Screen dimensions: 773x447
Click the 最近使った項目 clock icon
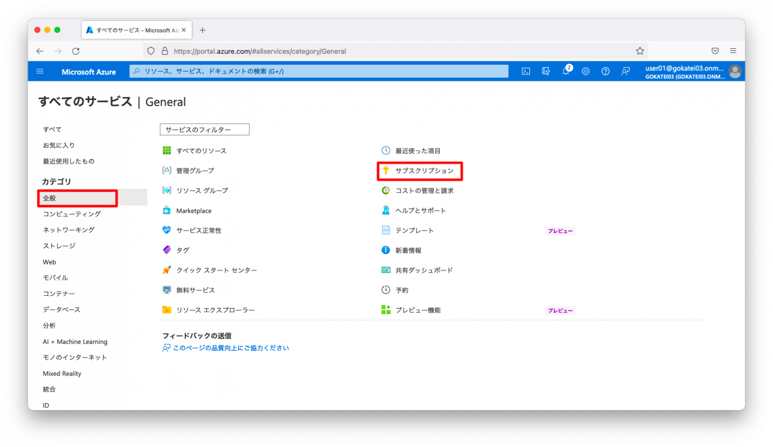pos(385,150)
